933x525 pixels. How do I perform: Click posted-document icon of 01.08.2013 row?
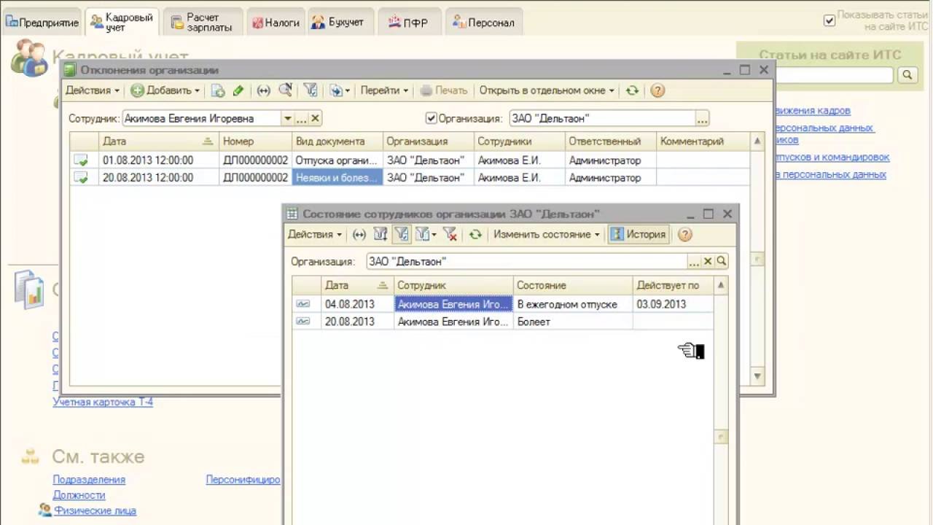pos(80,160)
